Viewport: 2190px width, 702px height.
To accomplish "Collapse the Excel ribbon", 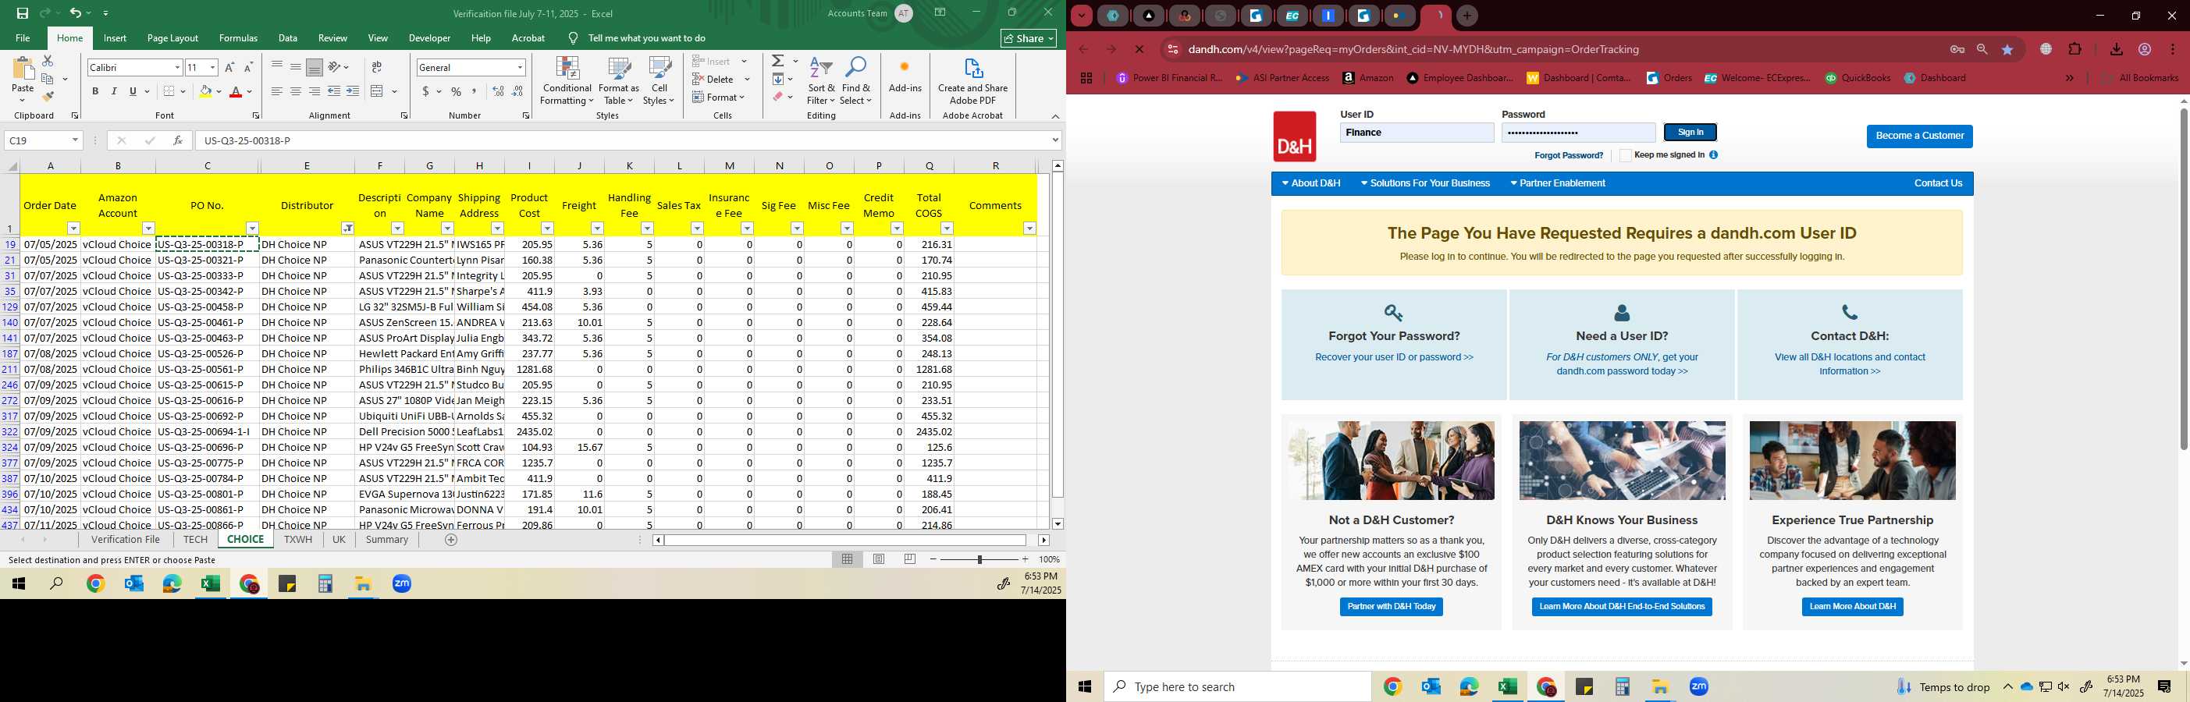I will coord(1055,116).
